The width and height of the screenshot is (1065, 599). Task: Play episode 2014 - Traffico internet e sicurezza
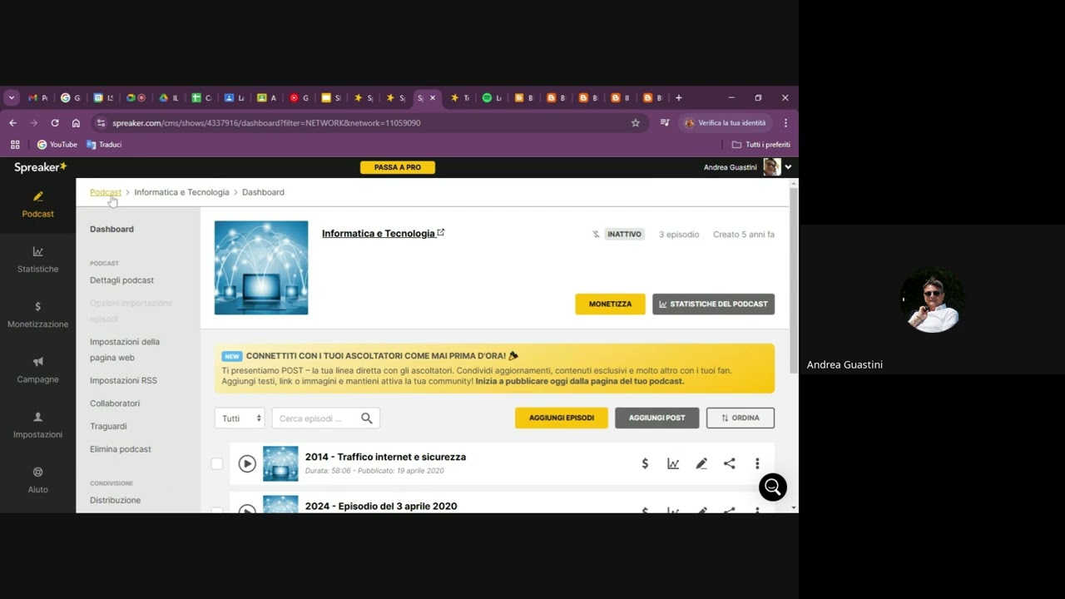click(247, 463)
